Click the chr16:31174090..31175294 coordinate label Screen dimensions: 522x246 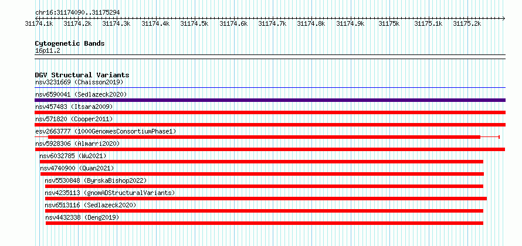pos(77,13)
